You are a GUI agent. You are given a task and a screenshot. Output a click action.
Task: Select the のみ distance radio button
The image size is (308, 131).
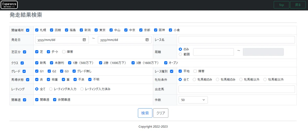(180, 49)
